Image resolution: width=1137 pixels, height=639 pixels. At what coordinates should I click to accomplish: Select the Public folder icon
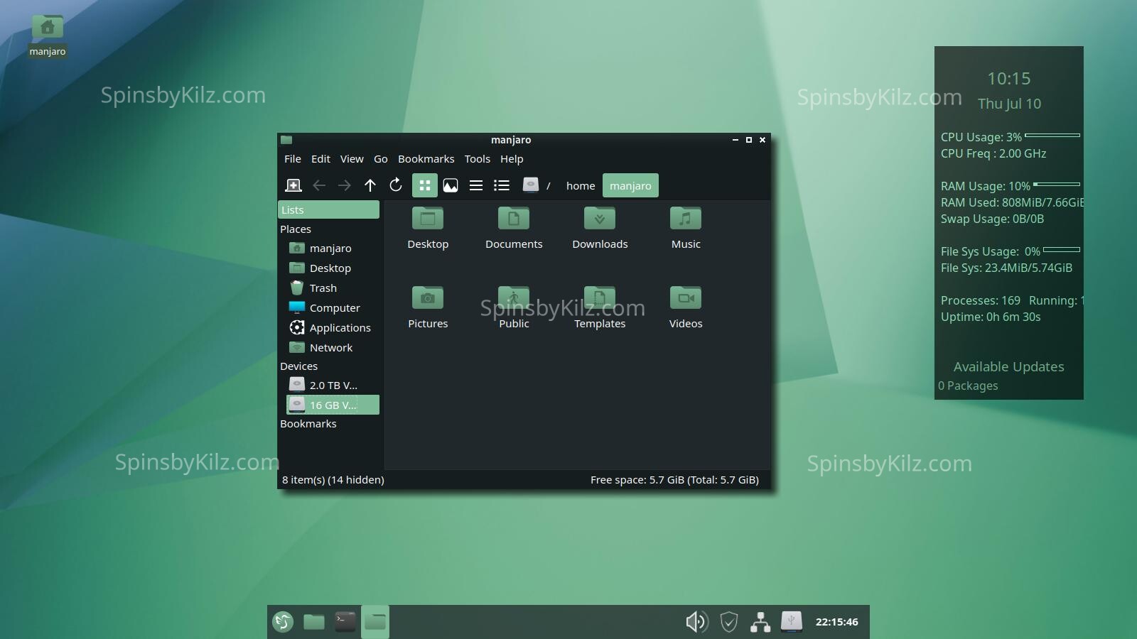click(514, 297)
